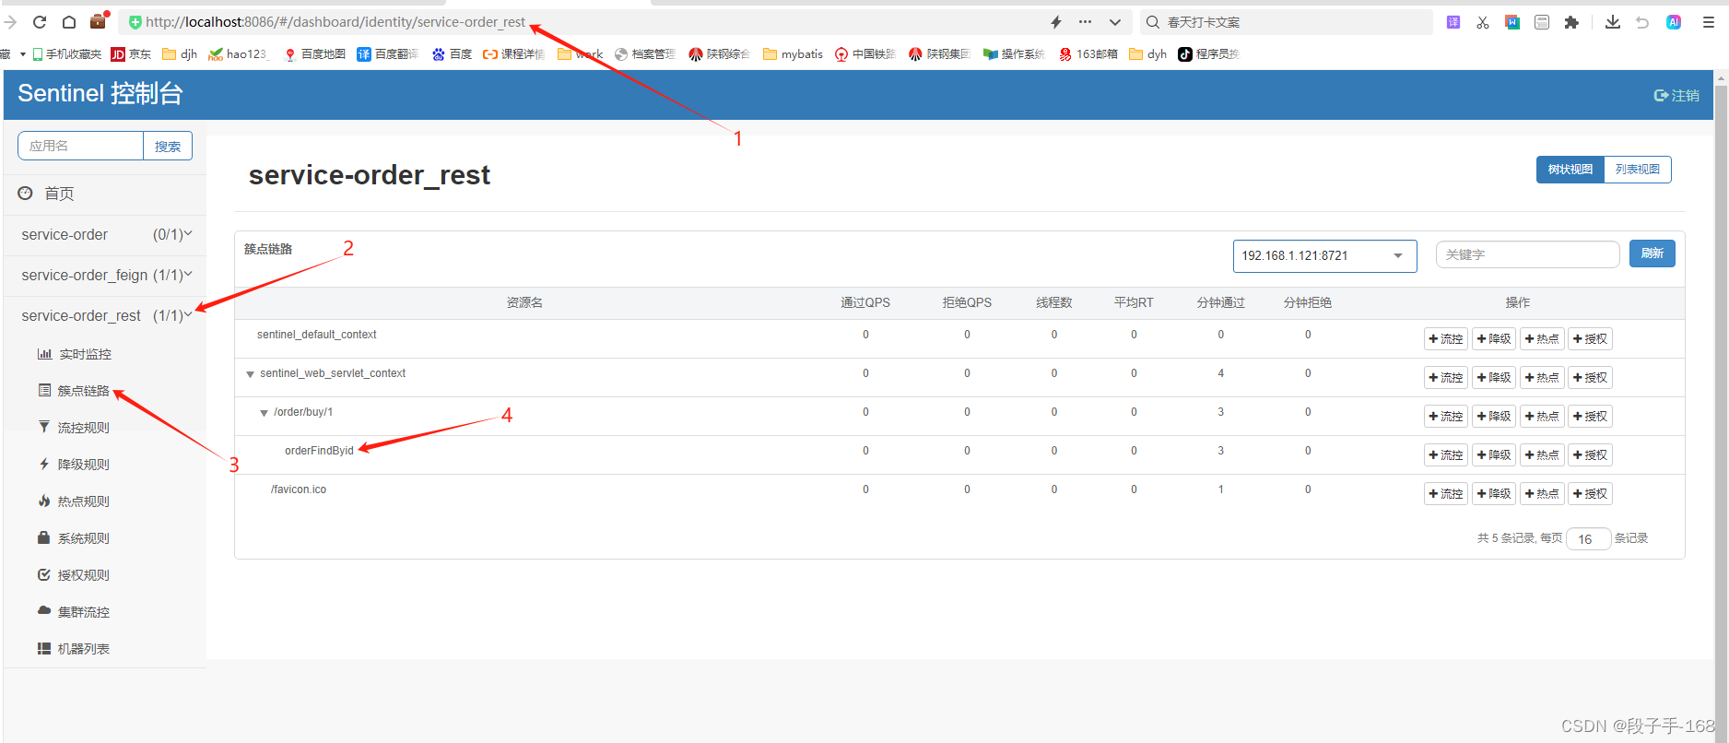Select the sentinel_default_context resource name
The width and height of the screenshot is (1729, 743).
pos(317,335)
